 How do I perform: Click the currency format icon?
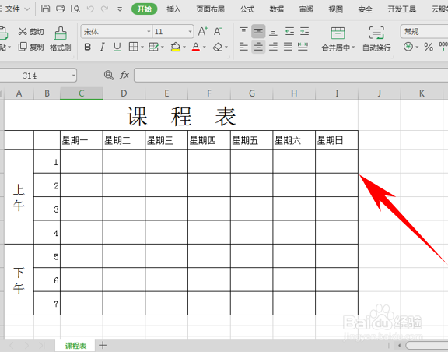[x=408, y=47]
